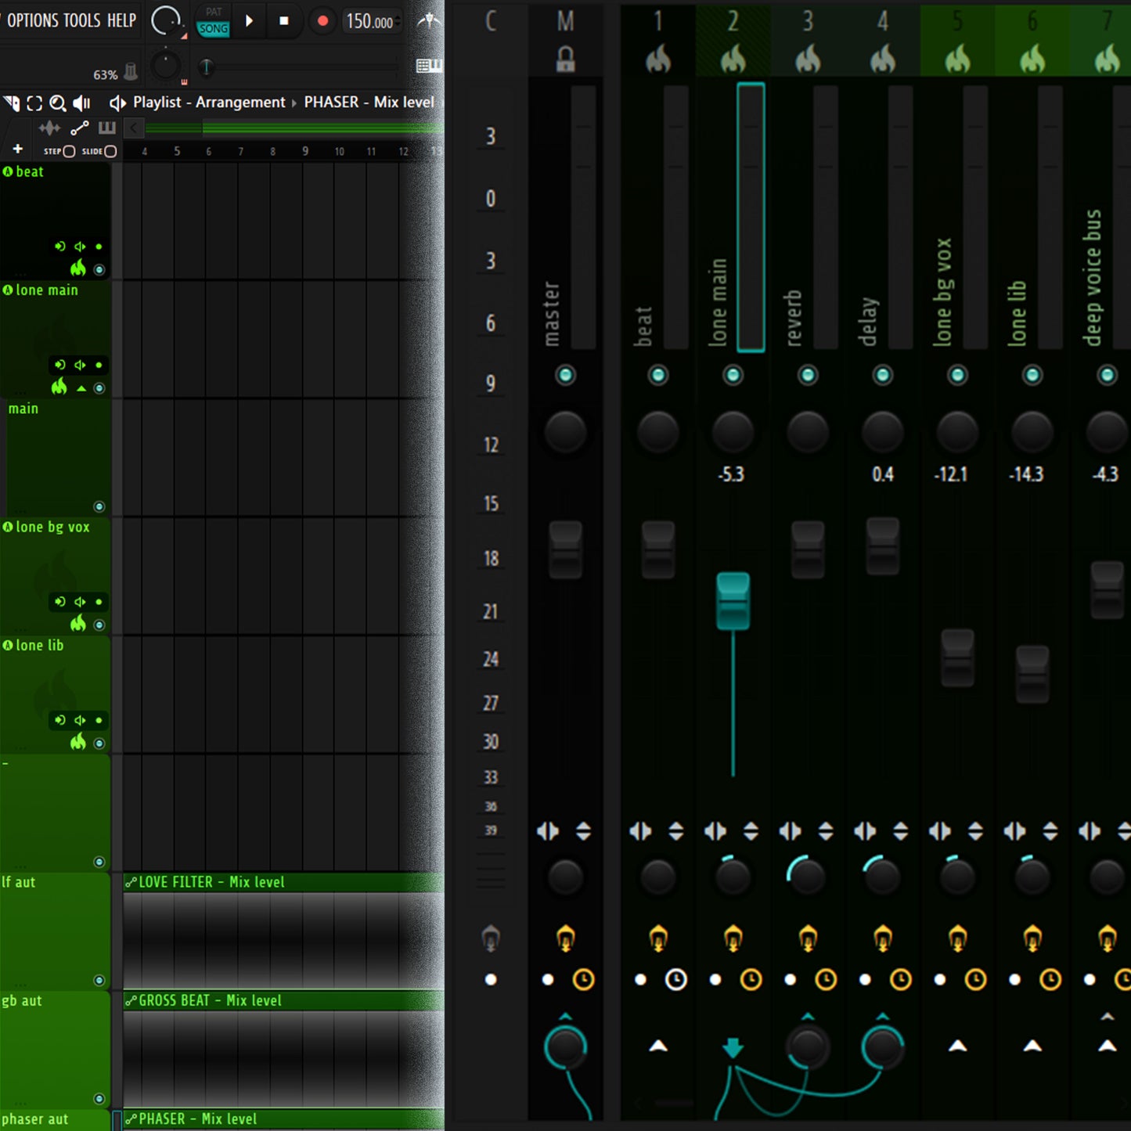The width and height of the screenshot is (1131, 1131).
Task: Switch to PAT pattern mode
Action: point(213,12)
